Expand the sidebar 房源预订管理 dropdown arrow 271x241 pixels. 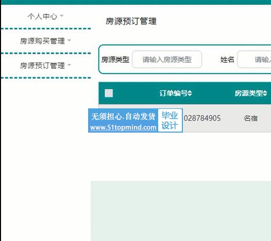point(69,65)
